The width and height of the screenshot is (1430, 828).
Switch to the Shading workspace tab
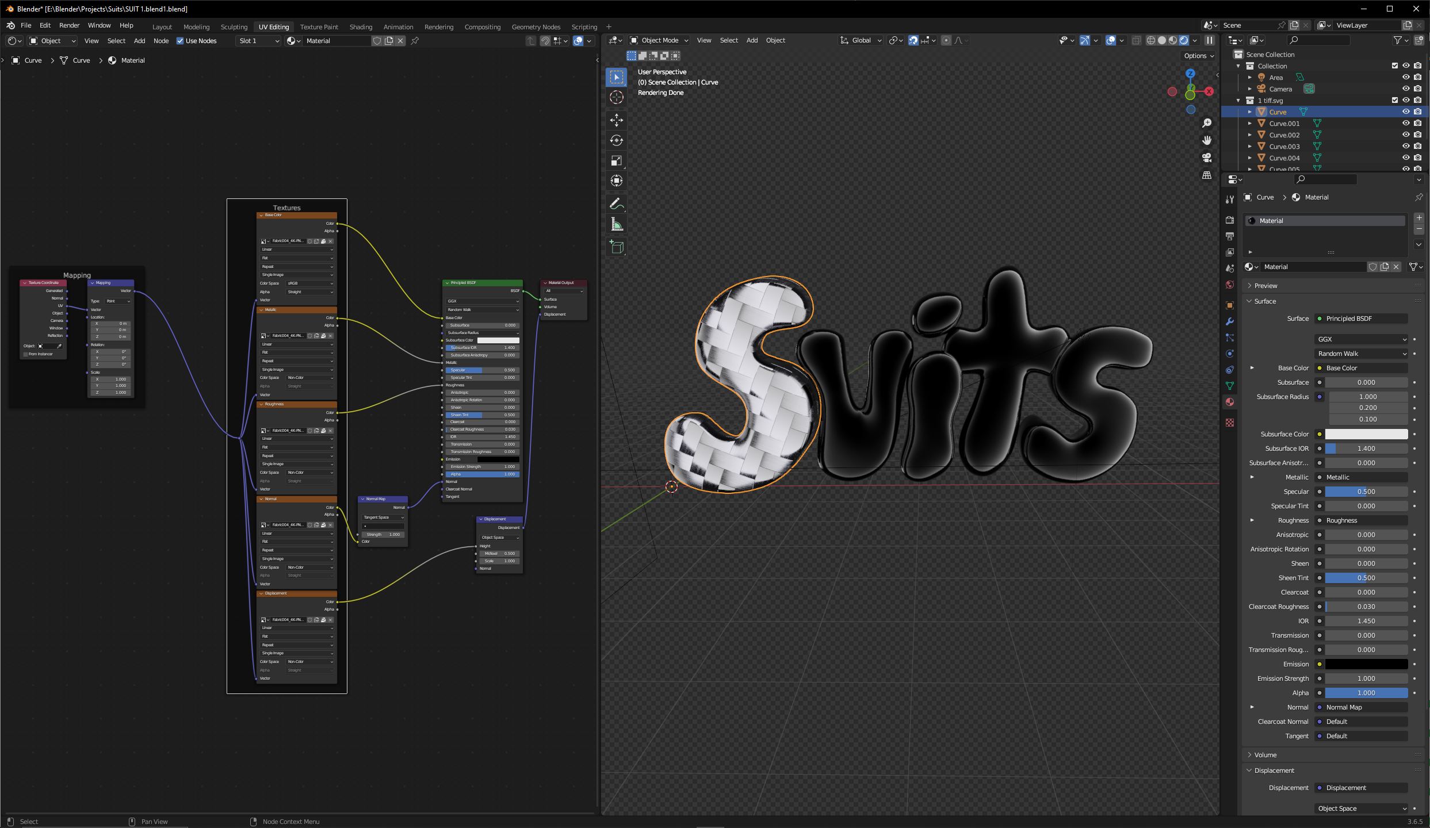point(361,27)
